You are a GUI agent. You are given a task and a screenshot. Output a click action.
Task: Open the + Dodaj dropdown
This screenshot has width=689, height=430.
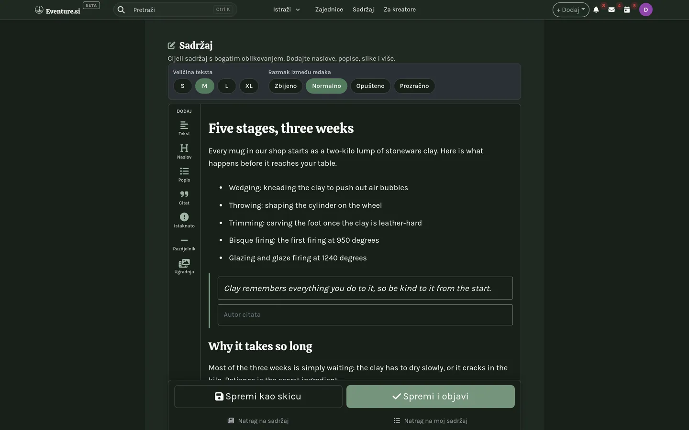[x=571, y=10]
